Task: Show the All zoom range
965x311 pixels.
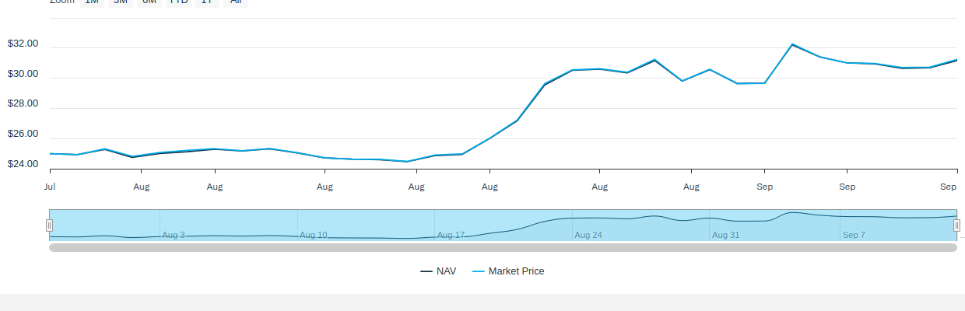Action: [x=236, y=2]
